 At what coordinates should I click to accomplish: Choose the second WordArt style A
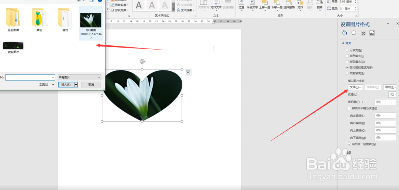click(x=152, y=5)
